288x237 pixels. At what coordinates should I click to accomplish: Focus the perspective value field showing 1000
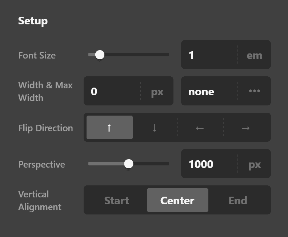click(x=209, y=164)
